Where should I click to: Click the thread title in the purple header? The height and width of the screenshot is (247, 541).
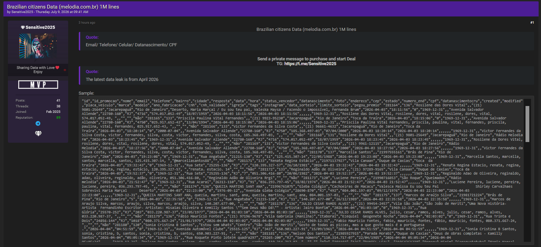63,7
